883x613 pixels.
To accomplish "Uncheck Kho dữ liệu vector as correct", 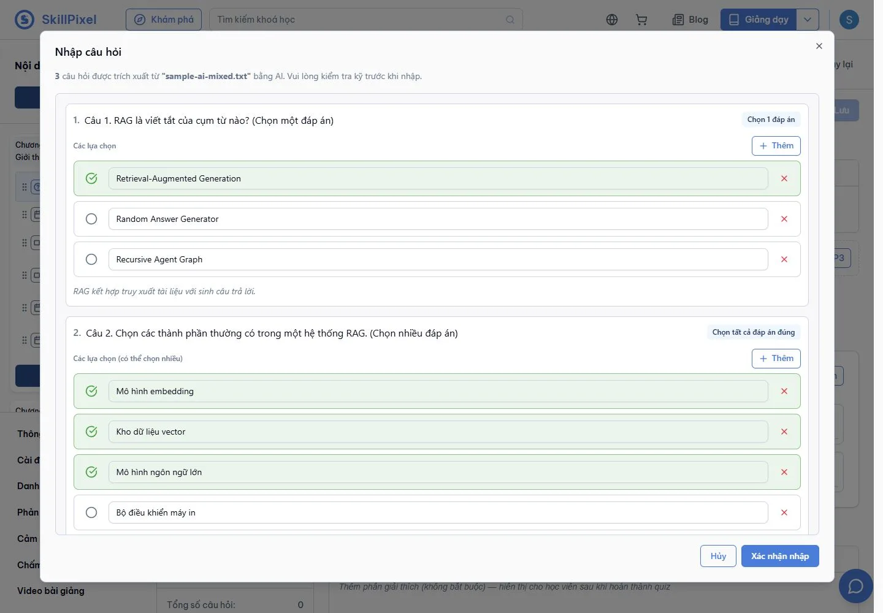I will 91,432.
